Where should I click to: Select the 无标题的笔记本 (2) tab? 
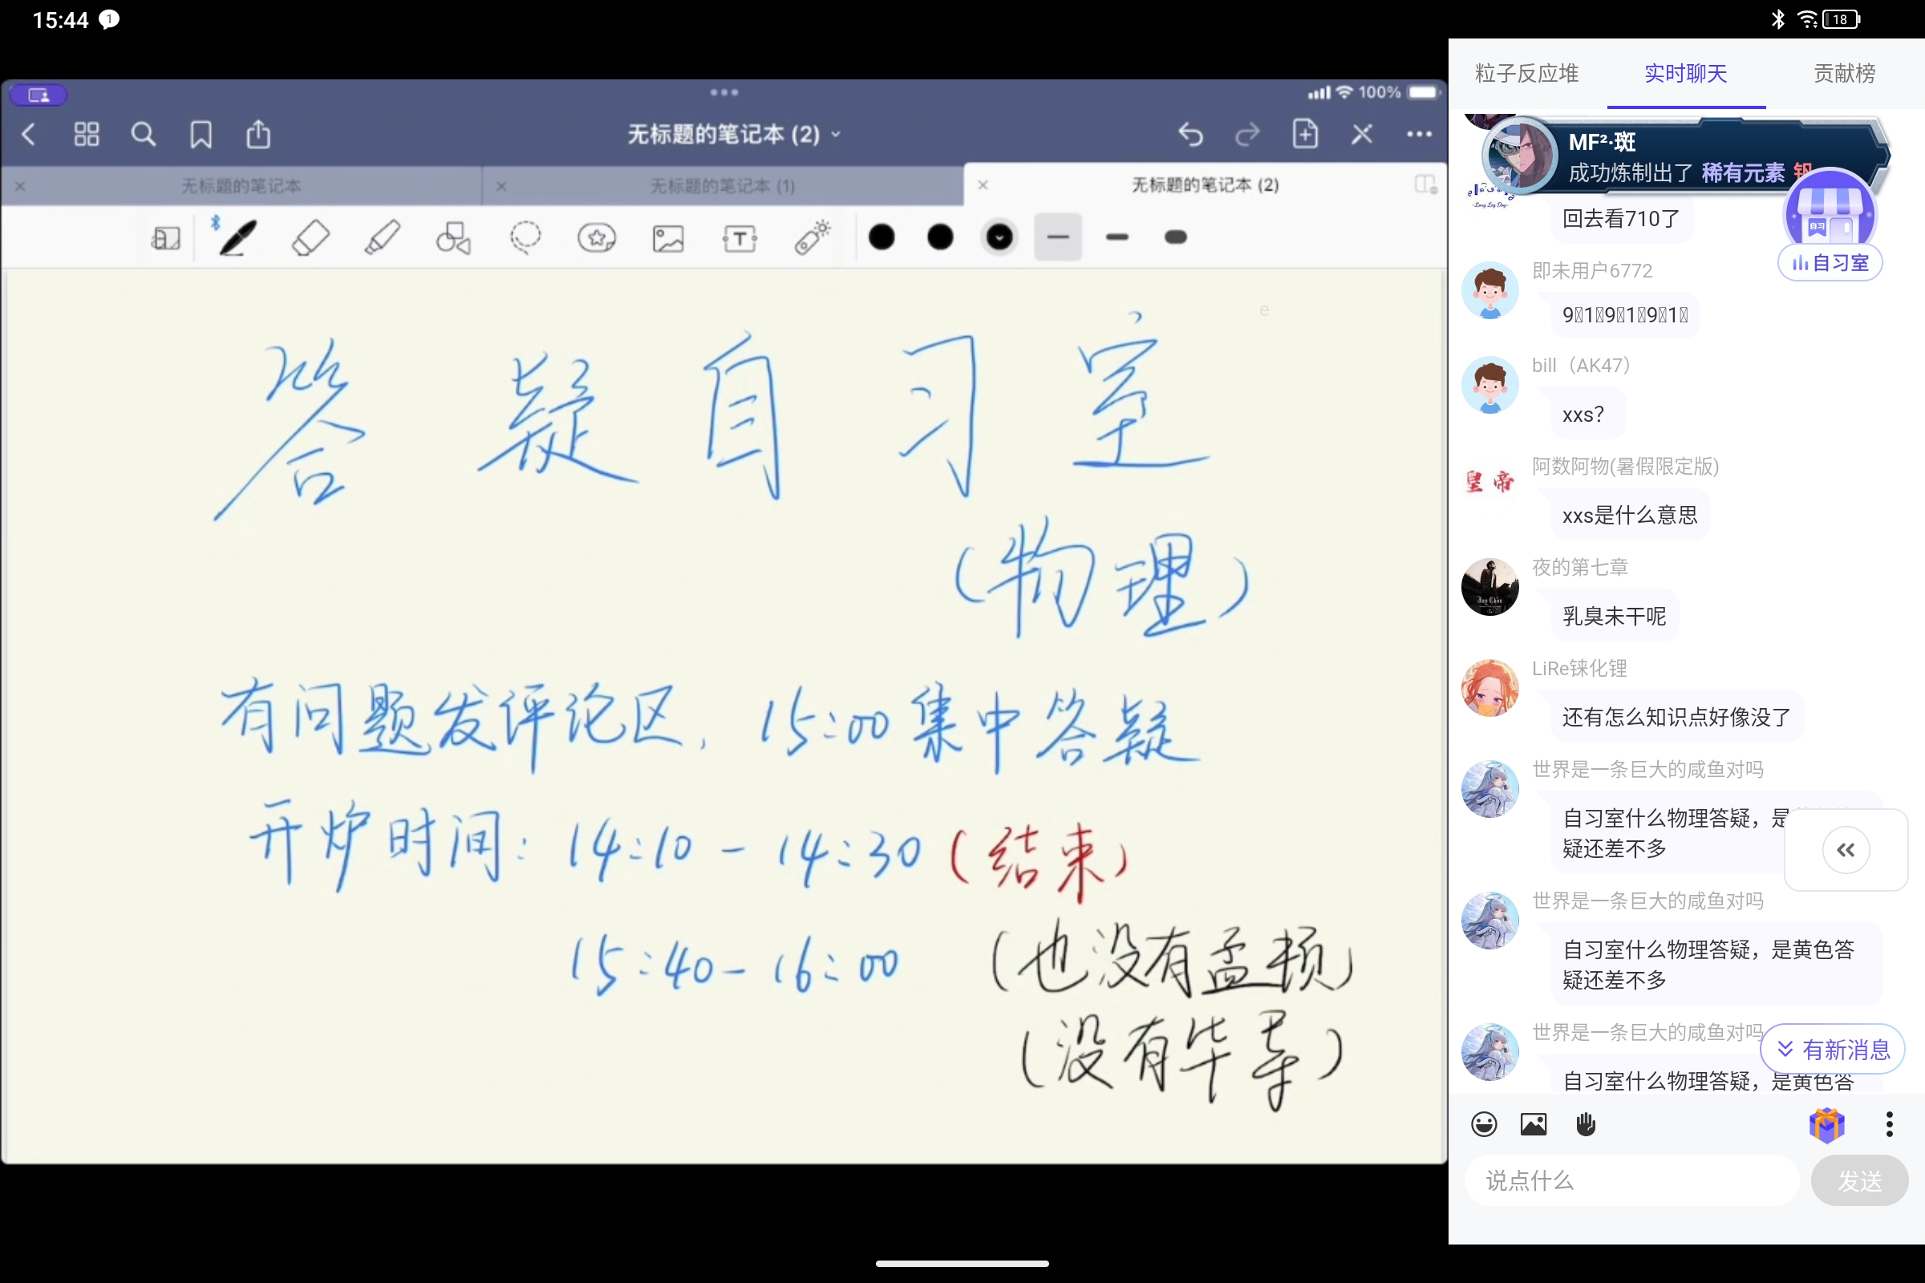click(1206, 185)
